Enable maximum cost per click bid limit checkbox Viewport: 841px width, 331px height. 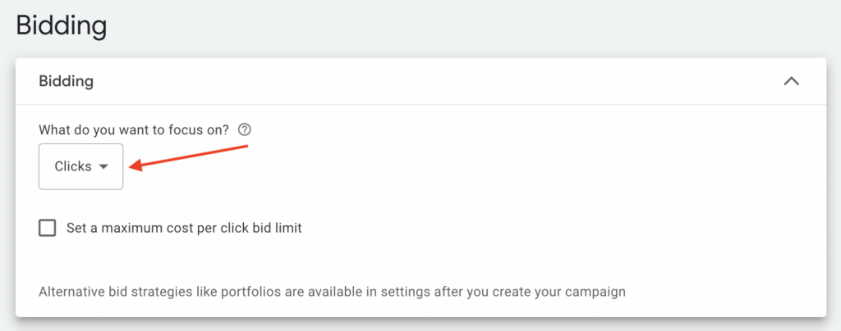[x=47, y=228]
